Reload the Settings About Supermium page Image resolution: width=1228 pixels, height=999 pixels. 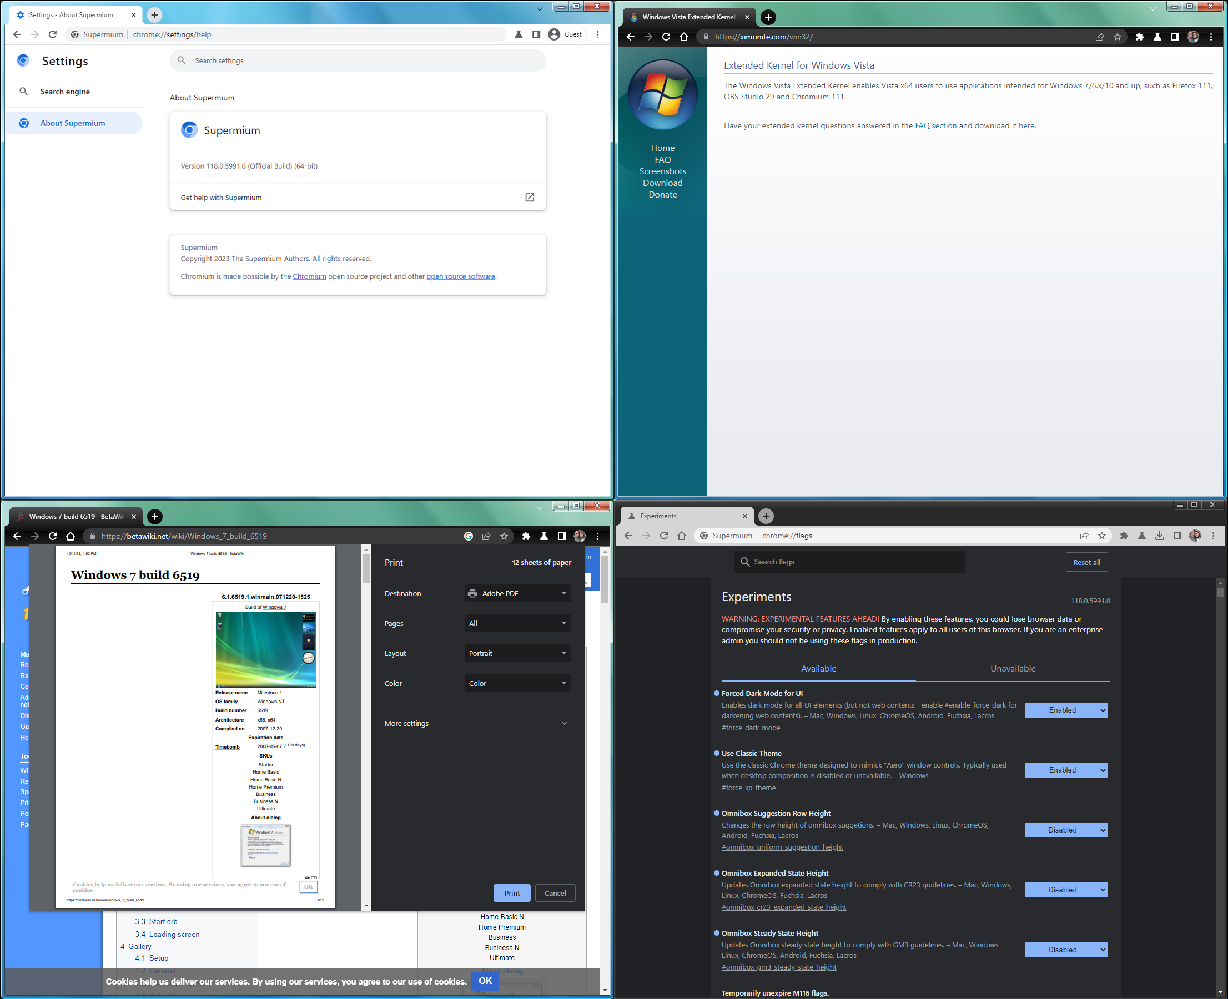52,34
